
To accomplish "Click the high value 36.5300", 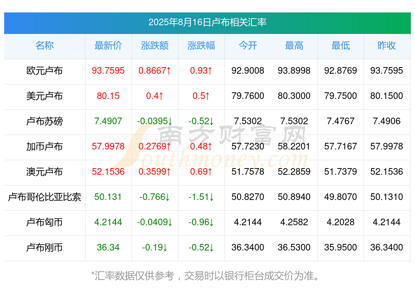I will click(294, 247).
